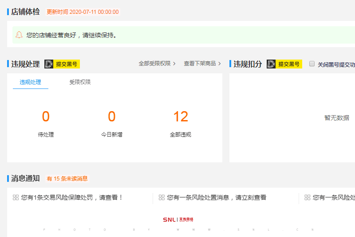This screenshot has height=237, width=355.
Task: Open 查看下架商品 via its chevron
Action: tap(219, 64)
